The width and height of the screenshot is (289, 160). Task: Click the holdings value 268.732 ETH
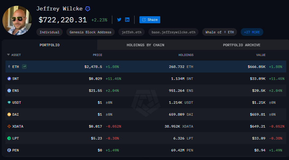(181, 67)
